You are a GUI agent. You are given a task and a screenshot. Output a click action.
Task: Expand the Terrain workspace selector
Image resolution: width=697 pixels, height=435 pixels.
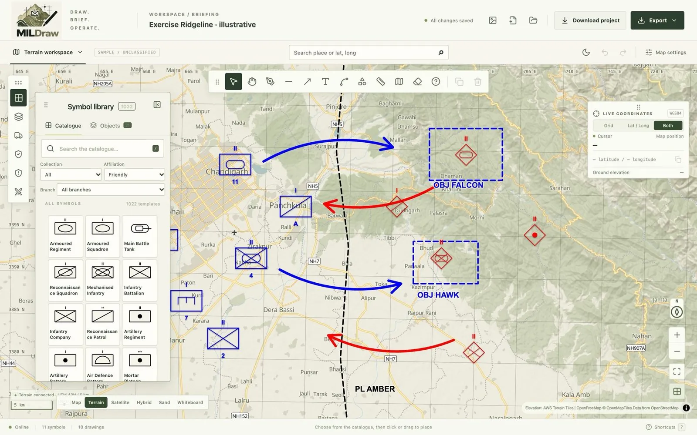click(x=48, y=52)
